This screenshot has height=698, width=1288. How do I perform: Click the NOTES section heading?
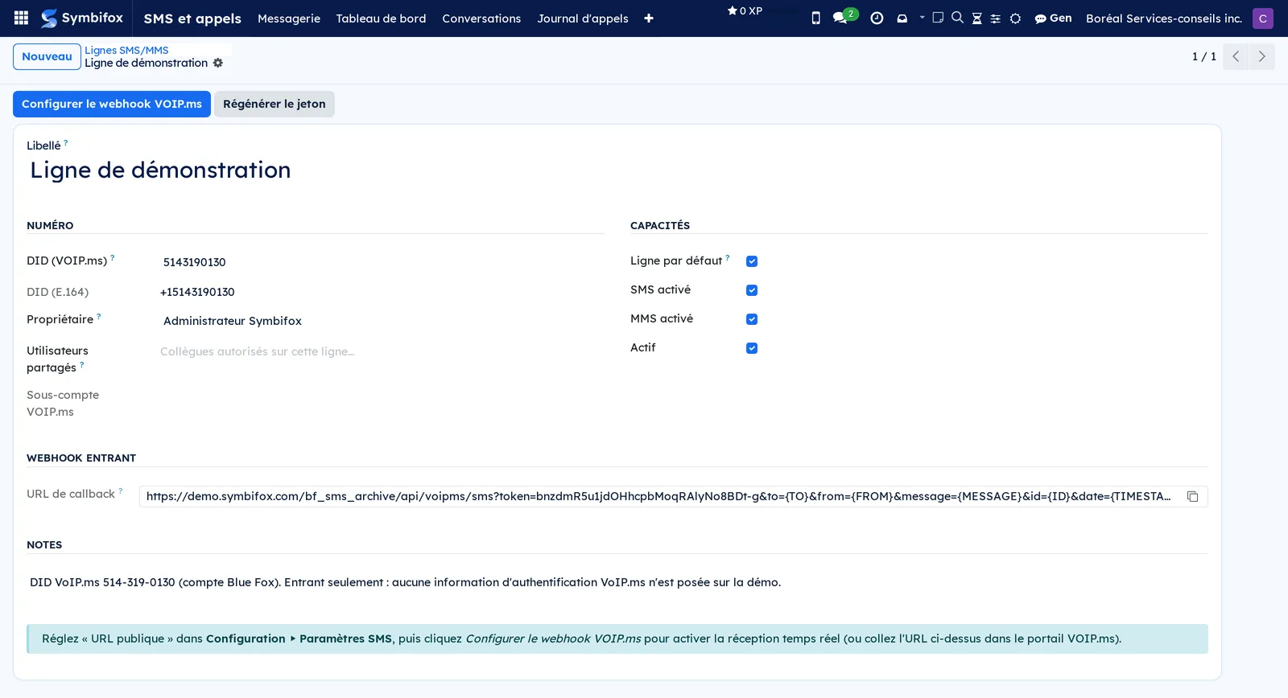click(44, 544)
